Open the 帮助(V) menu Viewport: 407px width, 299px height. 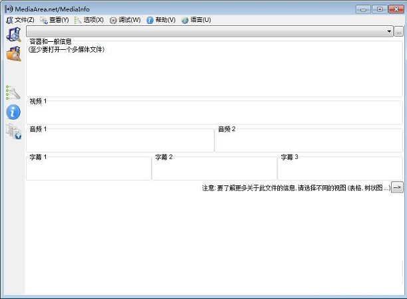[161, 20]
